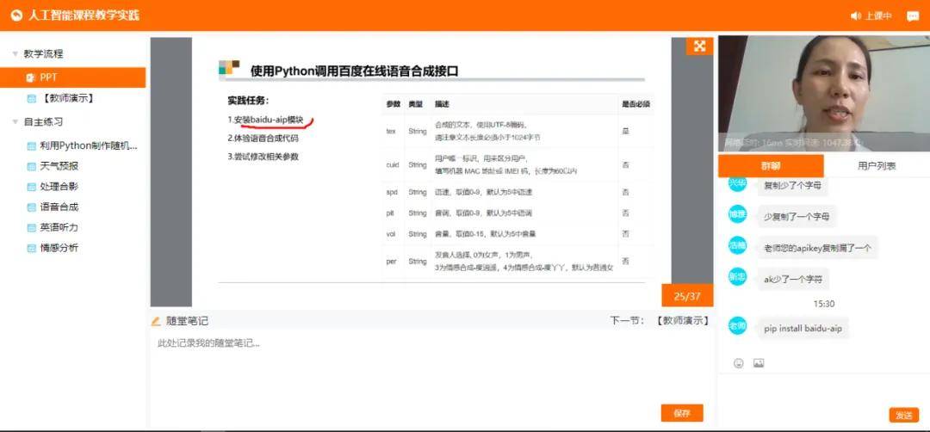Click the 保存 button for notes
The height and width of the screenshot is (432, 930).
coord(682,414)
